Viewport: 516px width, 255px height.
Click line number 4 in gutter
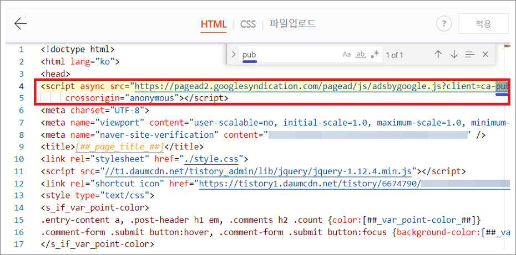click(22, 86)
